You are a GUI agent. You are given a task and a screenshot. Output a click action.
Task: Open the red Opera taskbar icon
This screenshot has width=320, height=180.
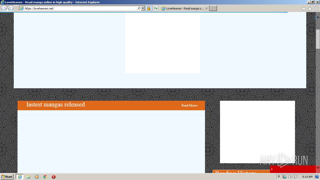pos(53,176)
